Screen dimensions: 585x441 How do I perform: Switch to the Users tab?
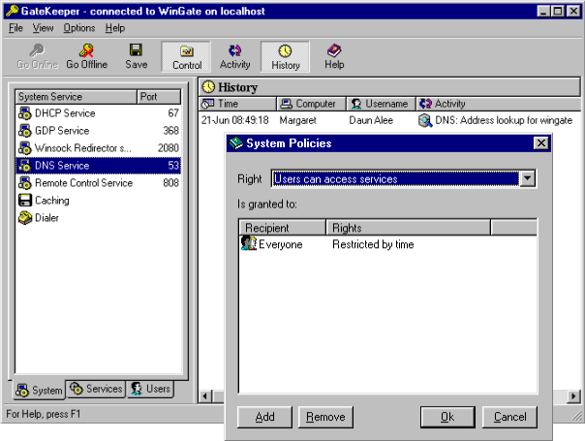150,390
